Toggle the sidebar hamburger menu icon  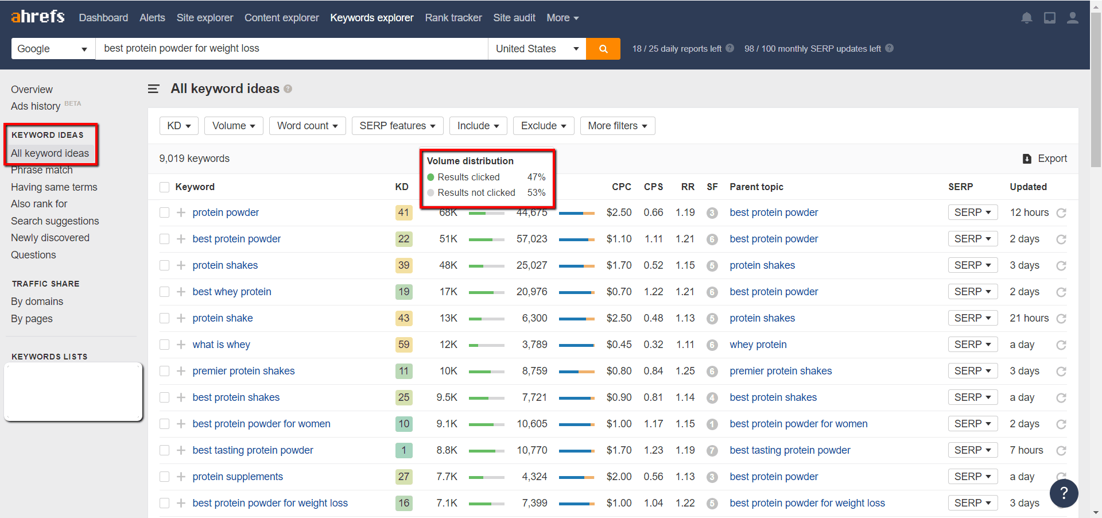click(x=153, y=89)
